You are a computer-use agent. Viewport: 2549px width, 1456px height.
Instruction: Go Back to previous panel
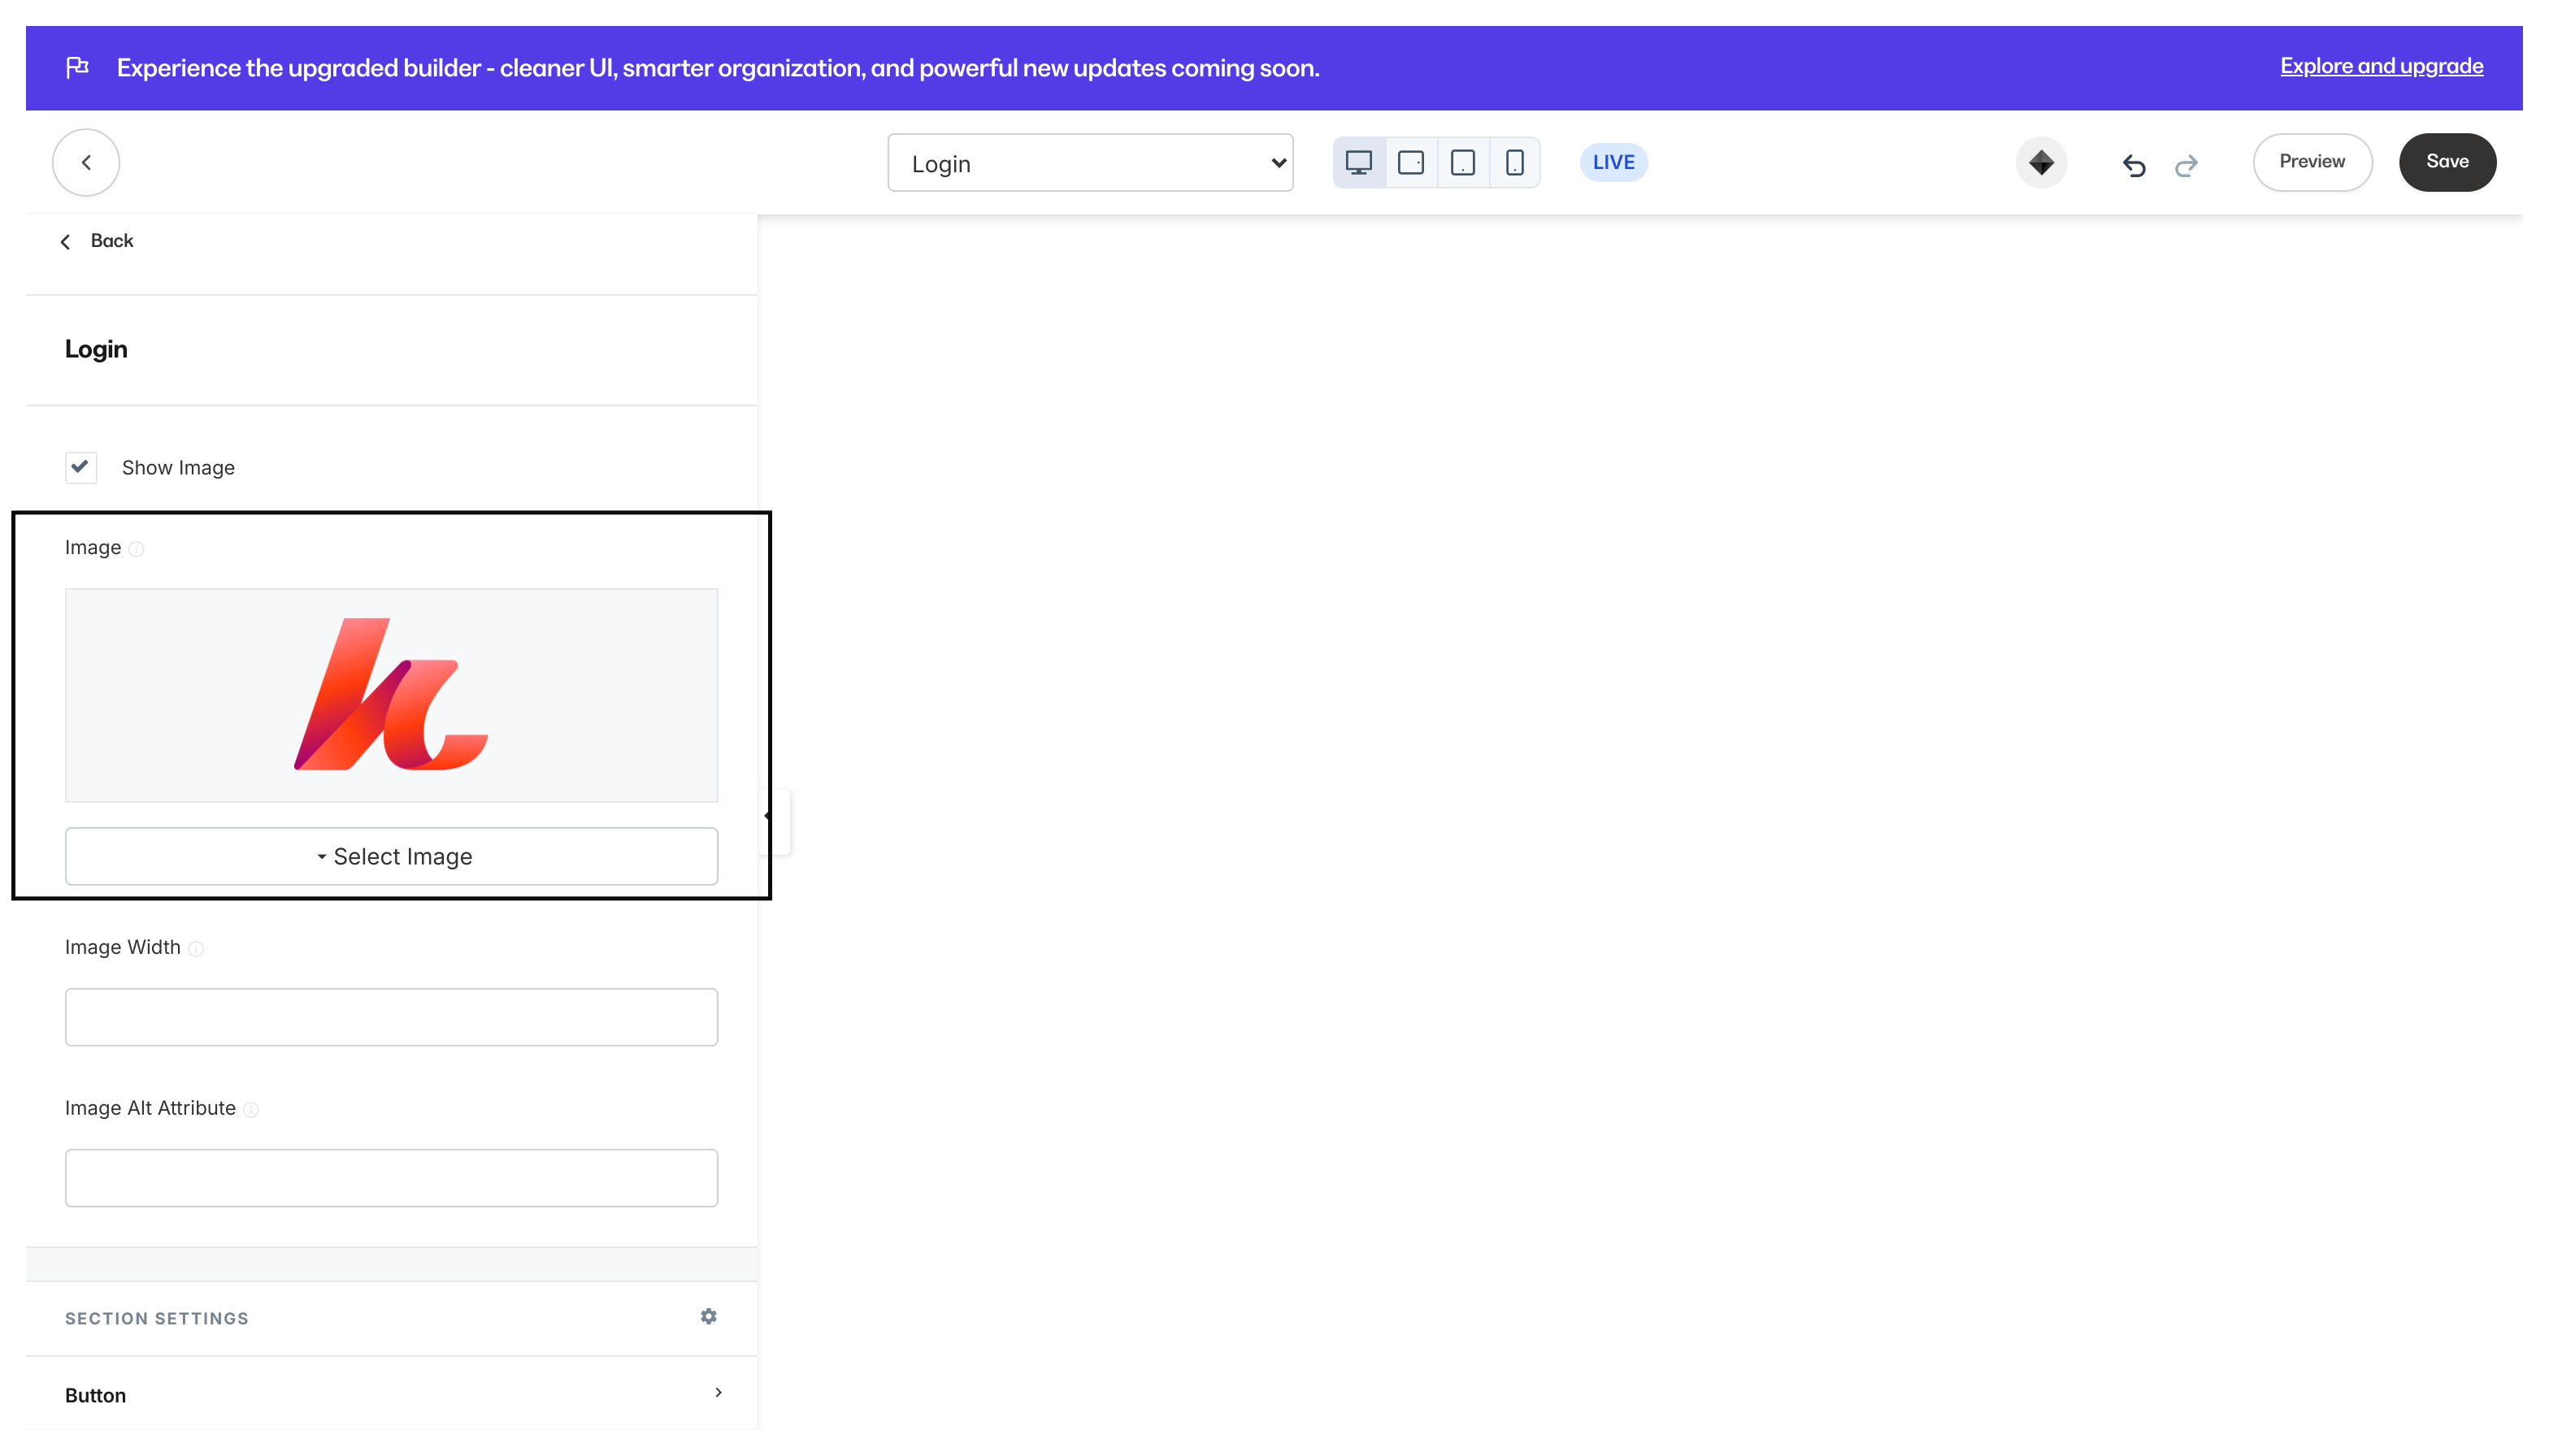pyautogui.click(x=97, y=241)
